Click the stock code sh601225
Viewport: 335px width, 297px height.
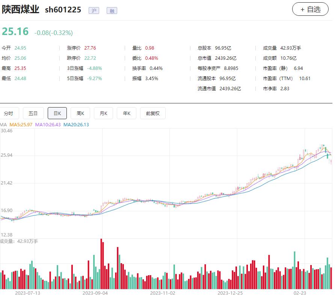(x=63, y=10)
